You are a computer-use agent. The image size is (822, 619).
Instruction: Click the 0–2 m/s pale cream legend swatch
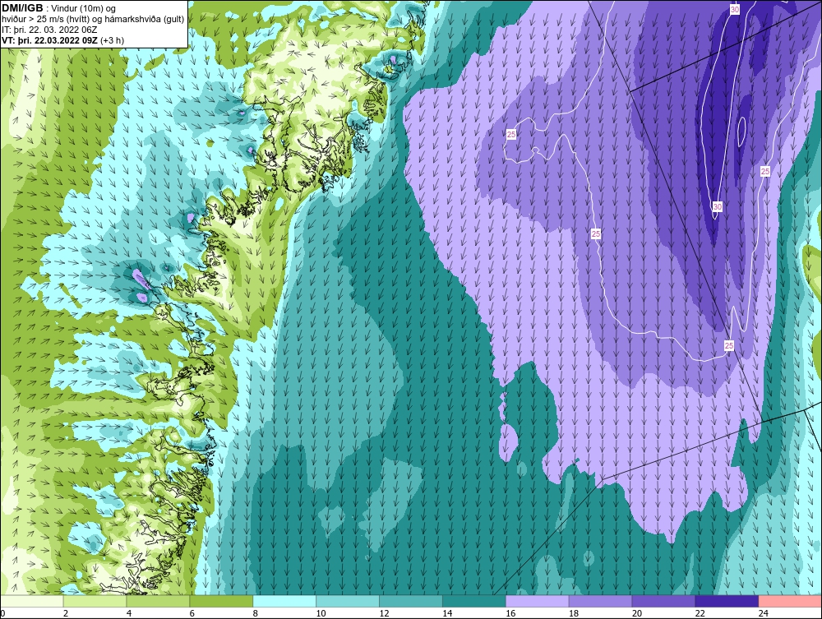point(32,601)
